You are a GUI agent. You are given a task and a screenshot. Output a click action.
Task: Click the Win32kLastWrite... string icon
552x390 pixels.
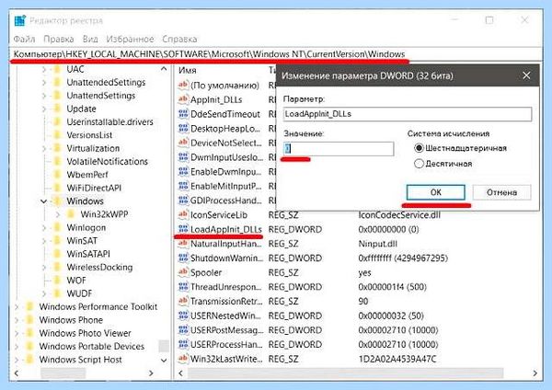(x=183, y=359)
